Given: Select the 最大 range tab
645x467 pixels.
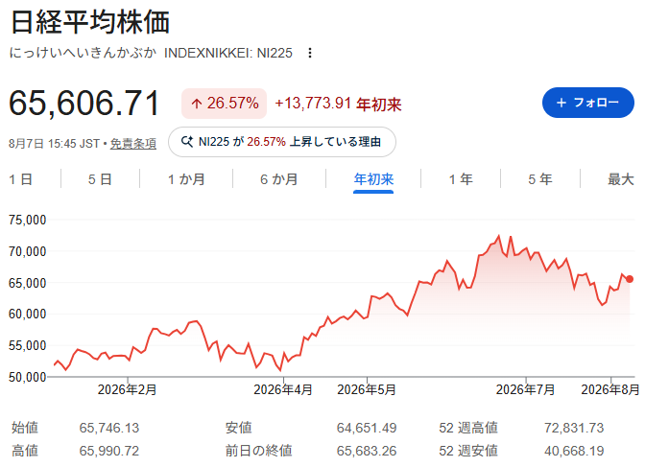Looking at the screenshot, I should pos(621,179).
